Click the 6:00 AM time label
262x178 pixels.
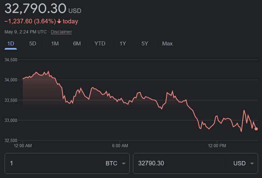120,146
